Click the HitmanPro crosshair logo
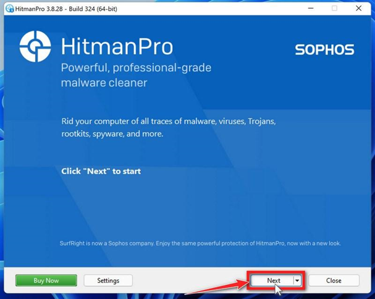 point(35,46)
